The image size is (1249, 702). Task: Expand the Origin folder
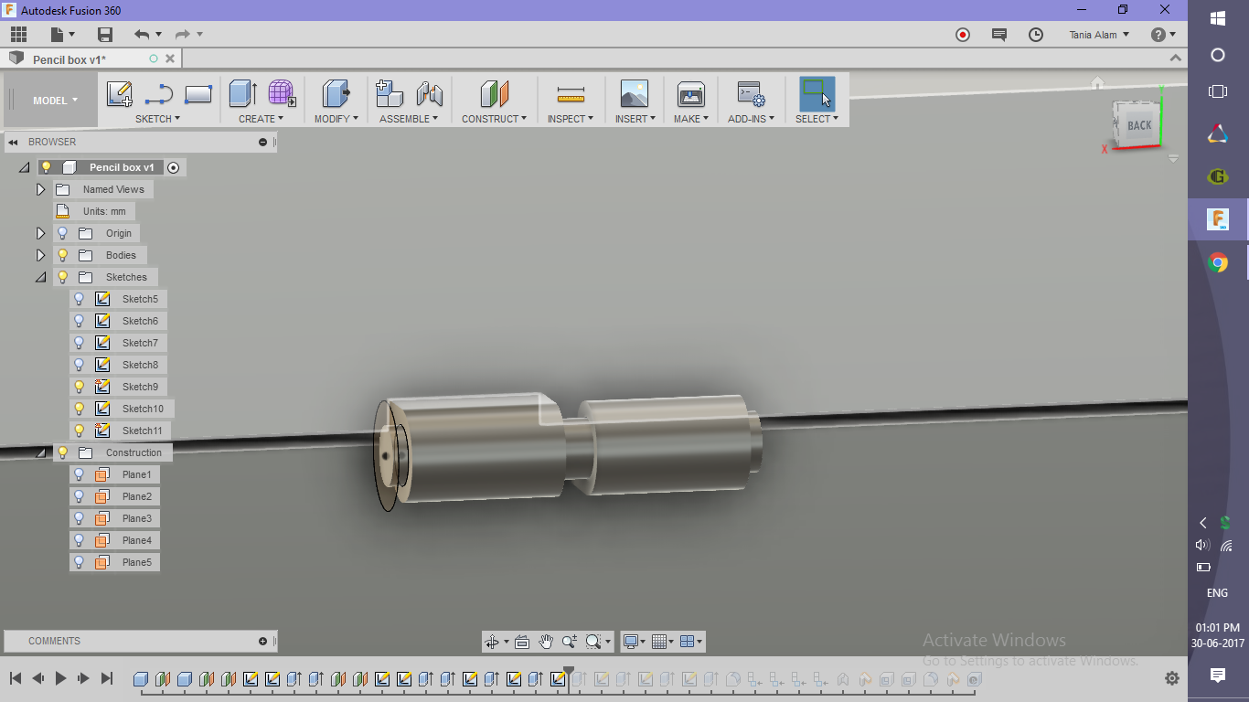pyautogui.click(x=40, y=233)
